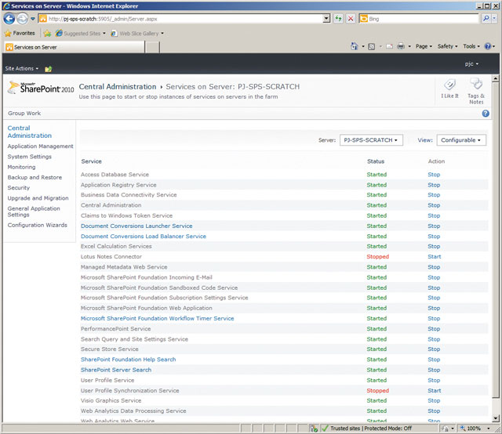Click the Trusted sites checkmark icon

coord(325,428)
